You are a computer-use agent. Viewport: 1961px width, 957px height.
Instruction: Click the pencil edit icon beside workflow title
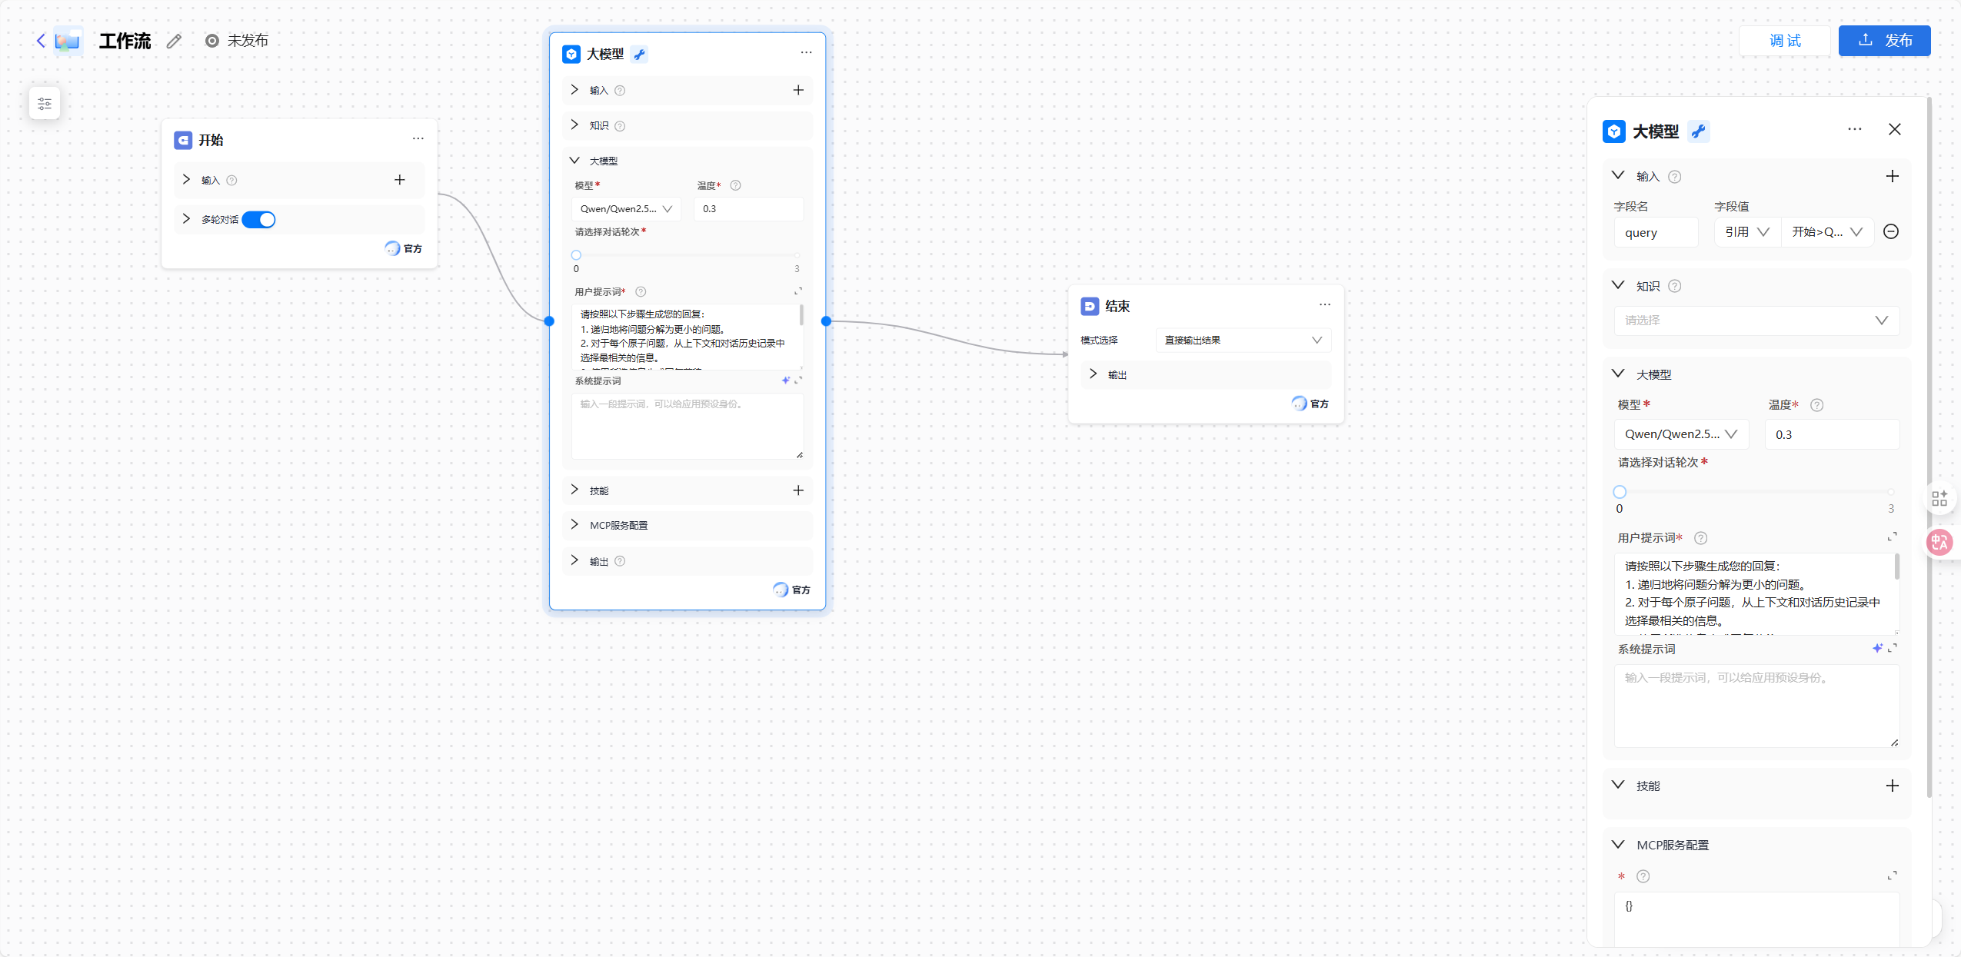click(175, 41)
